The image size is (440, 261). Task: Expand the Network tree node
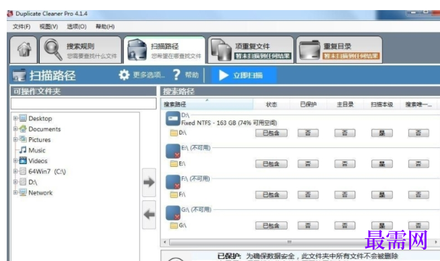15,192
